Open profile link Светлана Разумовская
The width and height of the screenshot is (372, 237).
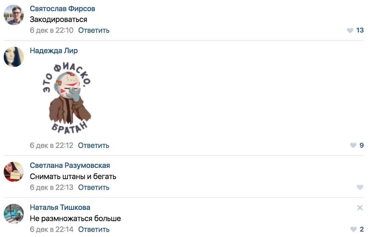tap(70, 166)
